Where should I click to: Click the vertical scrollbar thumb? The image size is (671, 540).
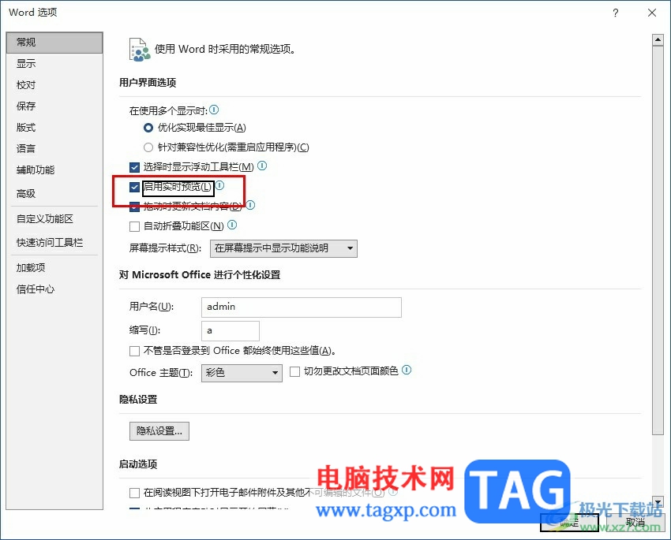click(x=658, y=240)
